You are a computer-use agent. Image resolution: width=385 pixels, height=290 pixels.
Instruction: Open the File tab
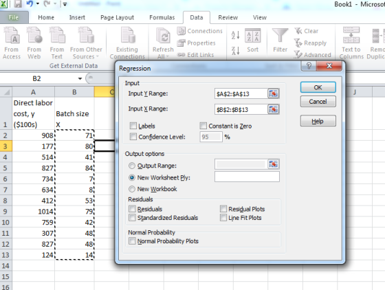pos(14,17)
